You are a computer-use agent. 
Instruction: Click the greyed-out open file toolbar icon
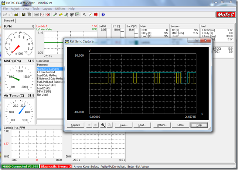tap(5, 15)
